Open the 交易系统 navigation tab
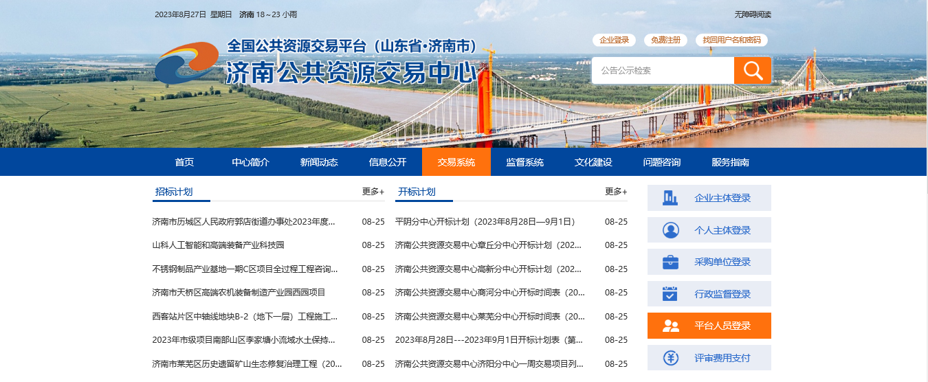Screen dimensions: 928x382 (456, 162)
